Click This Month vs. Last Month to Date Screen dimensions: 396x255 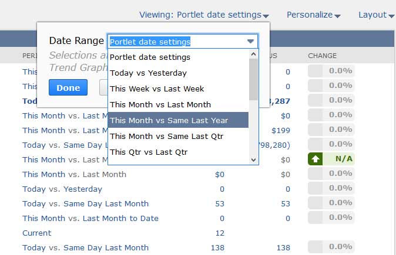coord(90,218)
